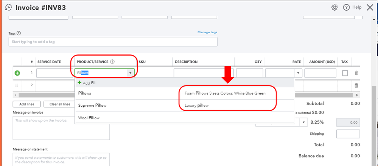
Task: Expand the Product/Service dropdown arrow
Action: (130, 73)
